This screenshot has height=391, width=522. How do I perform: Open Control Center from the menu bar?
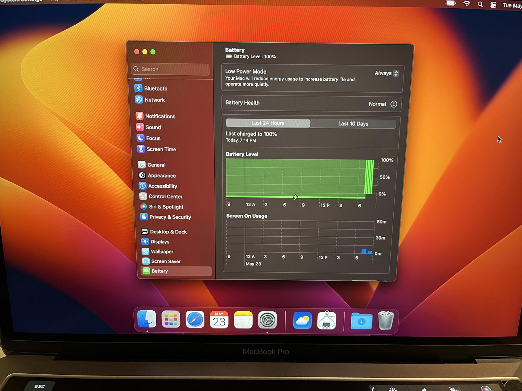pos(493,5)
